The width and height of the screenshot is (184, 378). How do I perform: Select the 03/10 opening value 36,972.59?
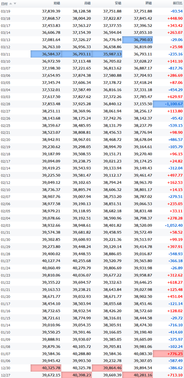[x=51, y=61]
